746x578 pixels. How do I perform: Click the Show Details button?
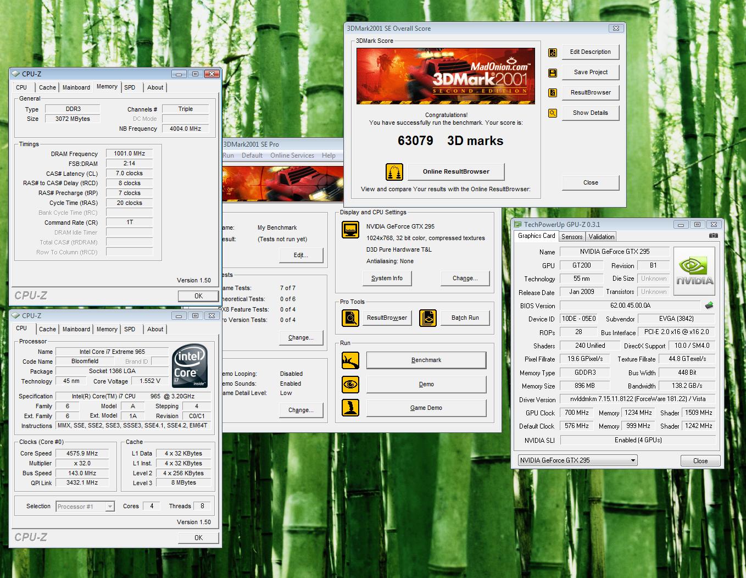[x=591, y=113]
